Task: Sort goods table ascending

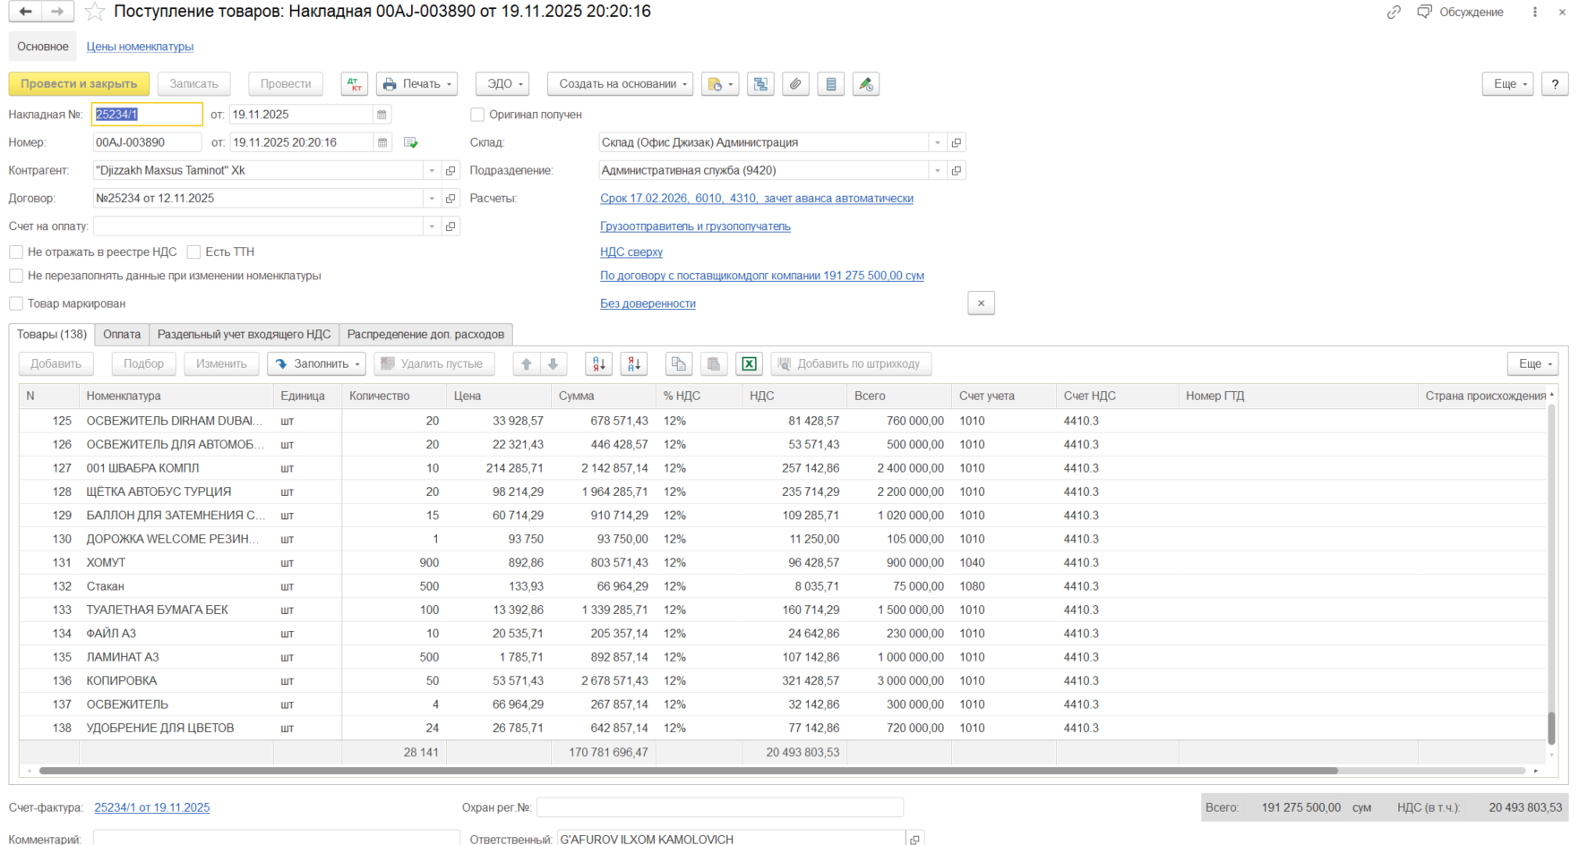Action: (598, 363)
